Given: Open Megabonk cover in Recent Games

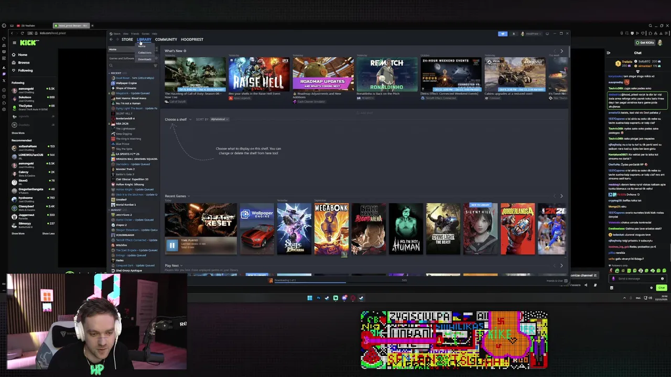Looking at the screenshot, I should 331,229.
